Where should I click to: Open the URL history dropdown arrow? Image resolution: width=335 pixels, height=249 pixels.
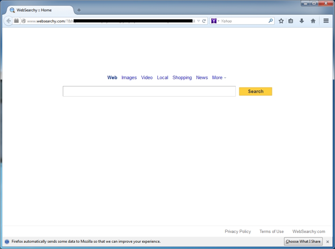click(x=198, y=21)
